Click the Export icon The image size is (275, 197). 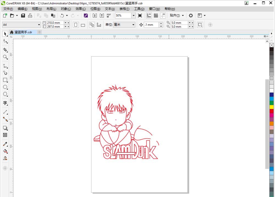coord(102,16)
